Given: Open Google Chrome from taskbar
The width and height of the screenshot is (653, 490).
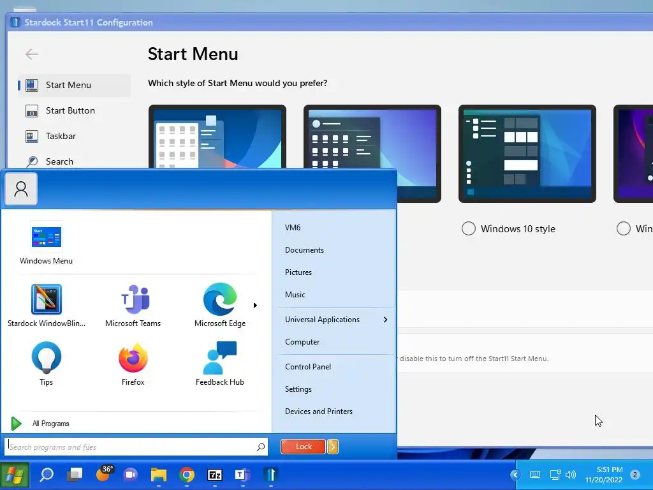Looking at the screenshot, I should (187, 475).
